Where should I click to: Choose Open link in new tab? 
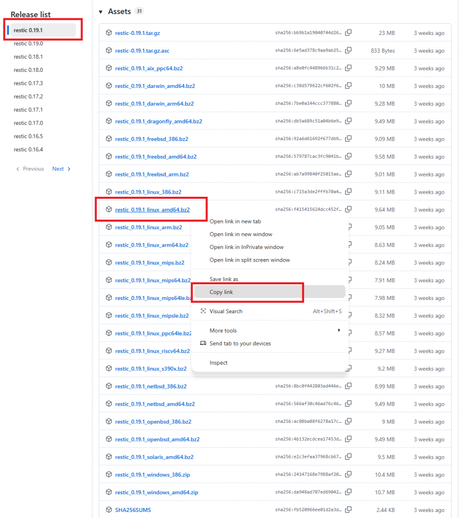235,222
